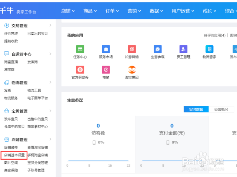Open 手机淘宝店铺 link
237x177 pixels.
click(37, 155)
